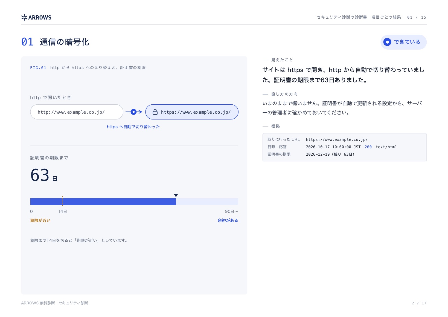Screen dimensions: 448x317
Task: Click the '2026-12-19 (残り 63日)' expiry value
Action: point(330,154)
